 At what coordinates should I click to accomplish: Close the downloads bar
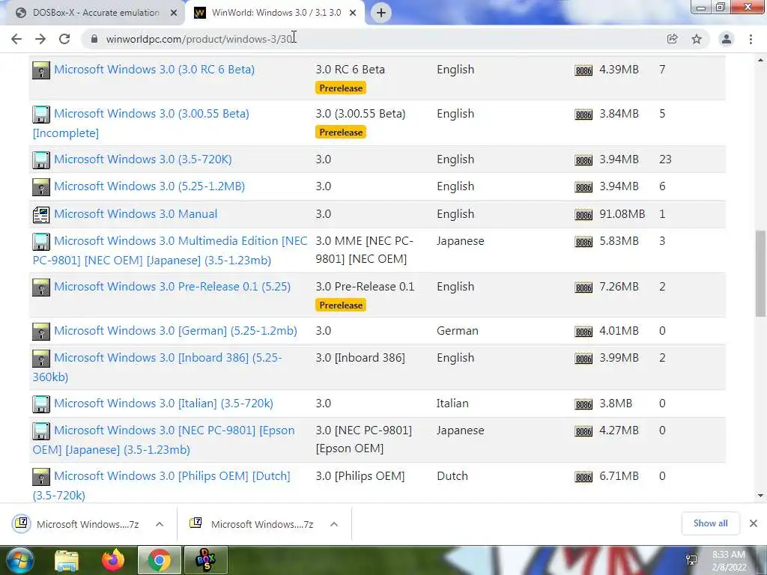[x=754, y=523]
